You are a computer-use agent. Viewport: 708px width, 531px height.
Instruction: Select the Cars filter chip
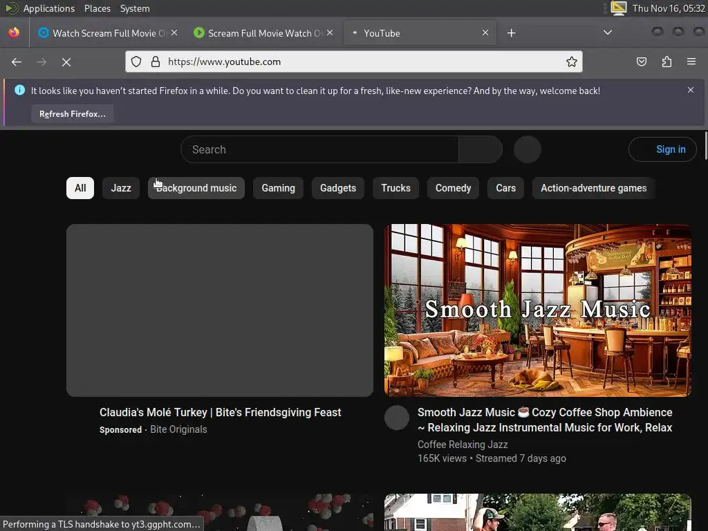(505, 188)
